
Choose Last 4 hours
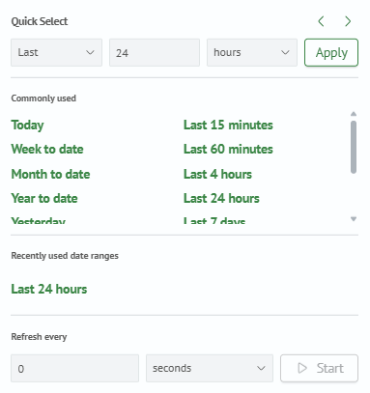[x=217, y=174]
